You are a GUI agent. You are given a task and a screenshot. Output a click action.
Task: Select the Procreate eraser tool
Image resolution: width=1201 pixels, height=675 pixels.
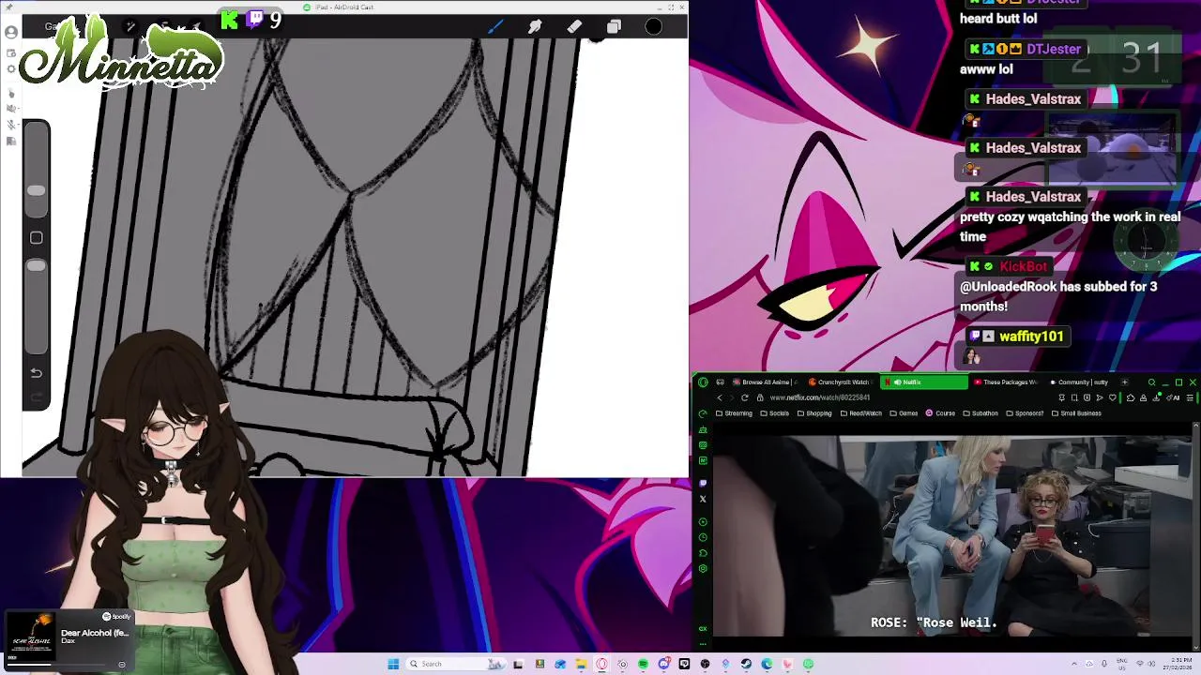click(574, 26)
